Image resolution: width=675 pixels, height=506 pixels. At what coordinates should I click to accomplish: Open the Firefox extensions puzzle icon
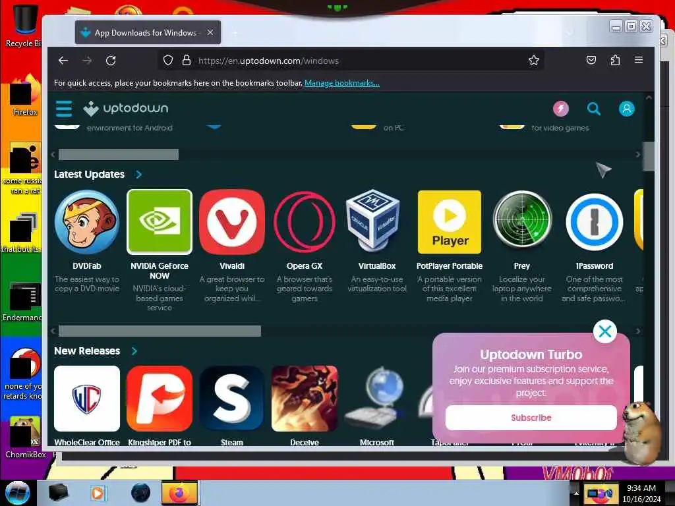[615, 60]
